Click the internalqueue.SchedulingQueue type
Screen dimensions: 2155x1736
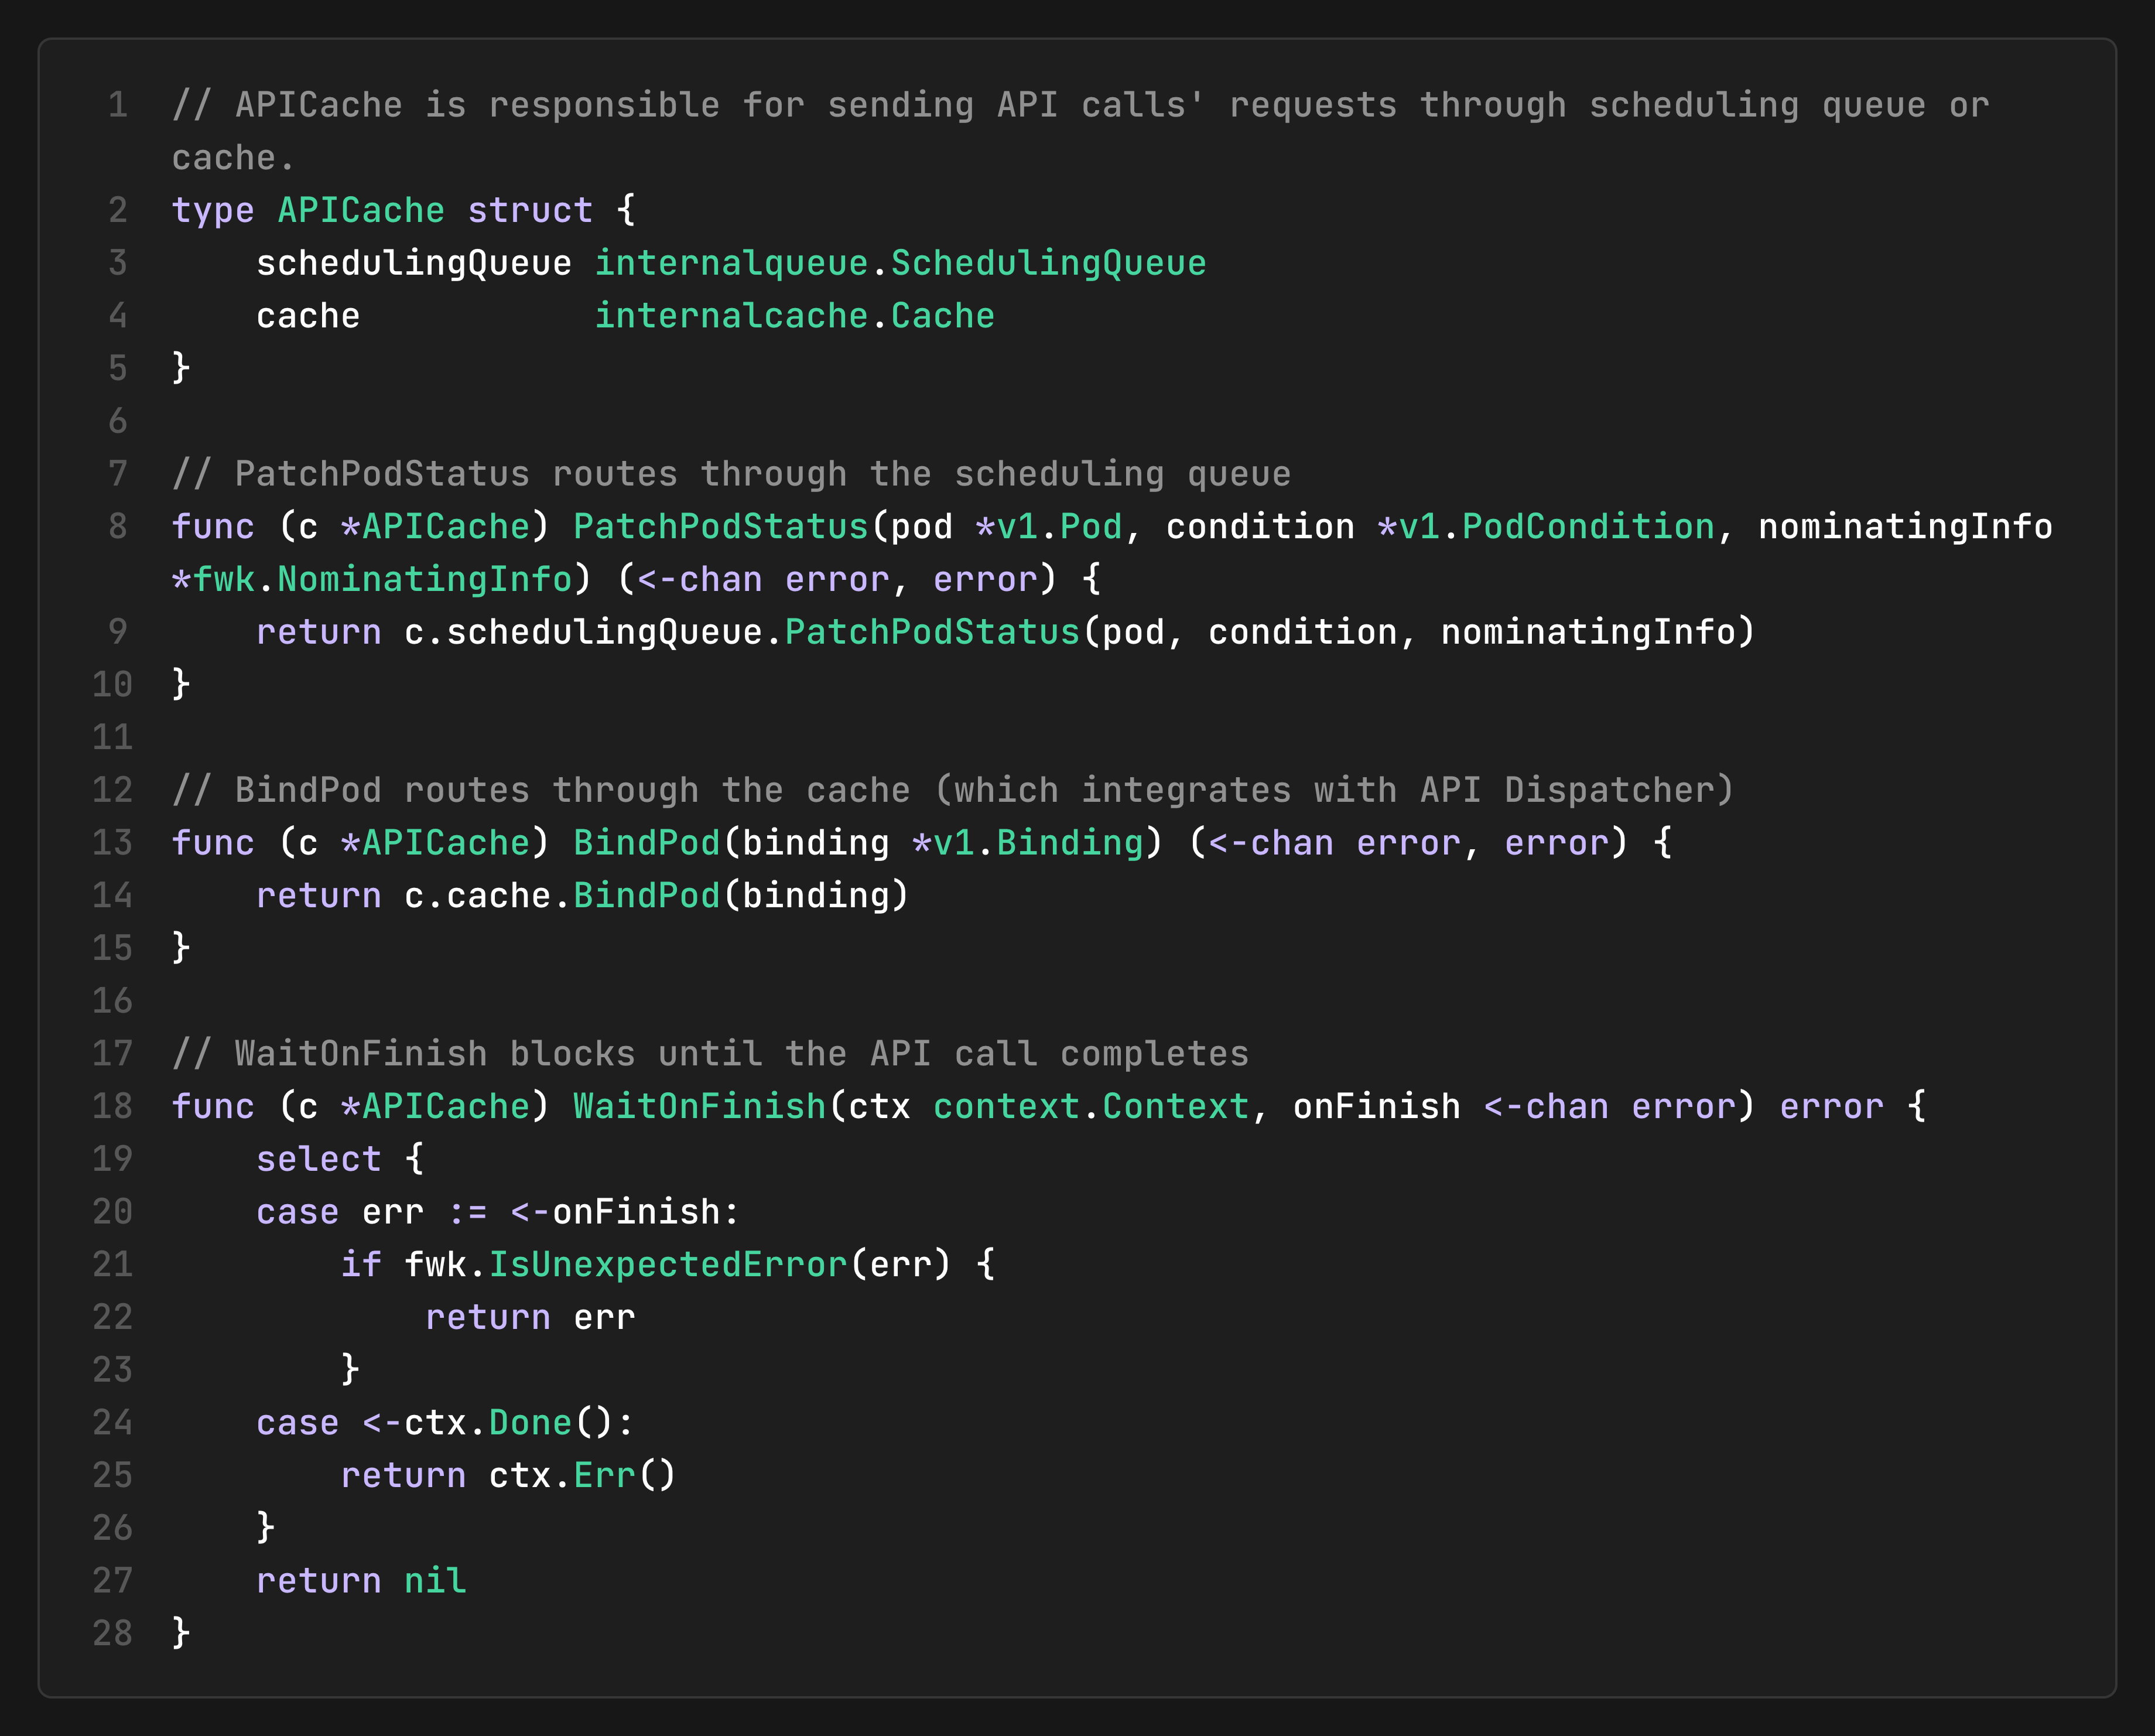(900, 263)
